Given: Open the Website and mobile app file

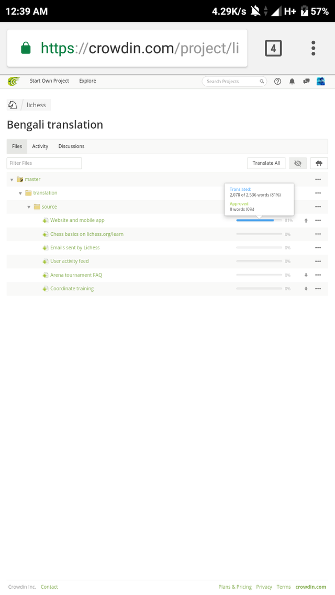Looking at the screenshot, I should click(x=77, y=221).
